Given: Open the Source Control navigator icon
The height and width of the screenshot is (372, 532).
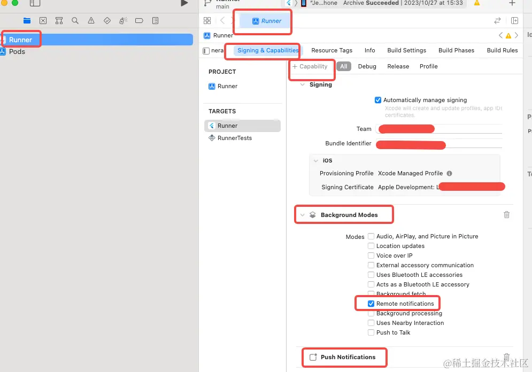Looking at the screenshot, I should pos(43,21).
